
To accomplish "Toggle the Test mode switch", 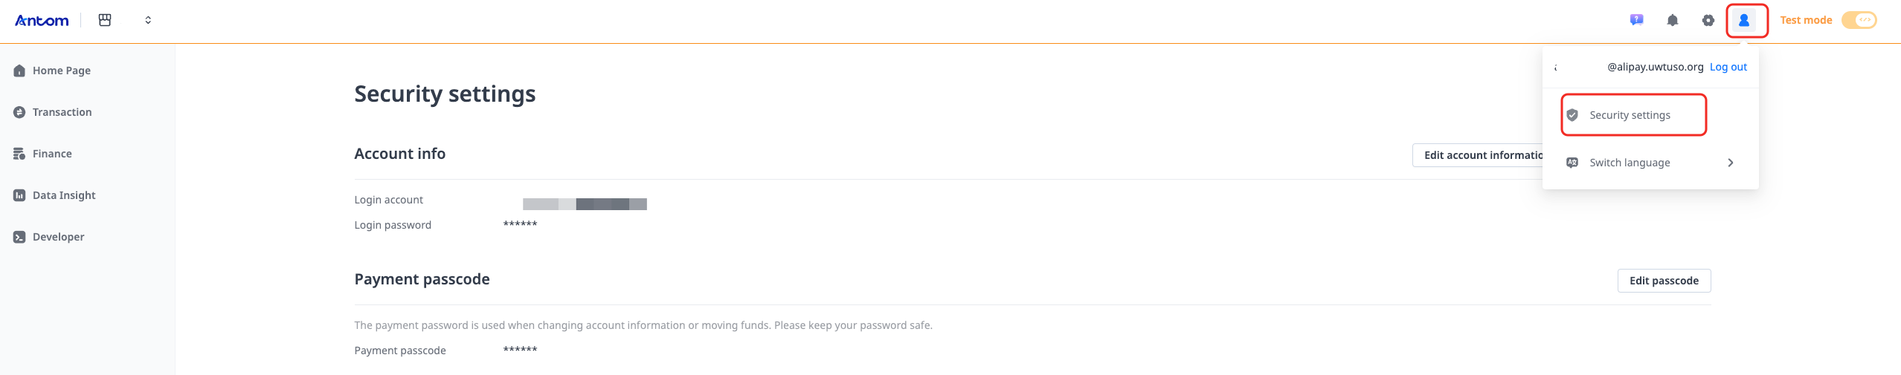I will click(x=1859, y=20).
